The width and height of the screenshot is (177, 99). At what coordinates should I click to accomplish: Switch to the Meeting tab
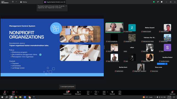click(x=24, y=2)
